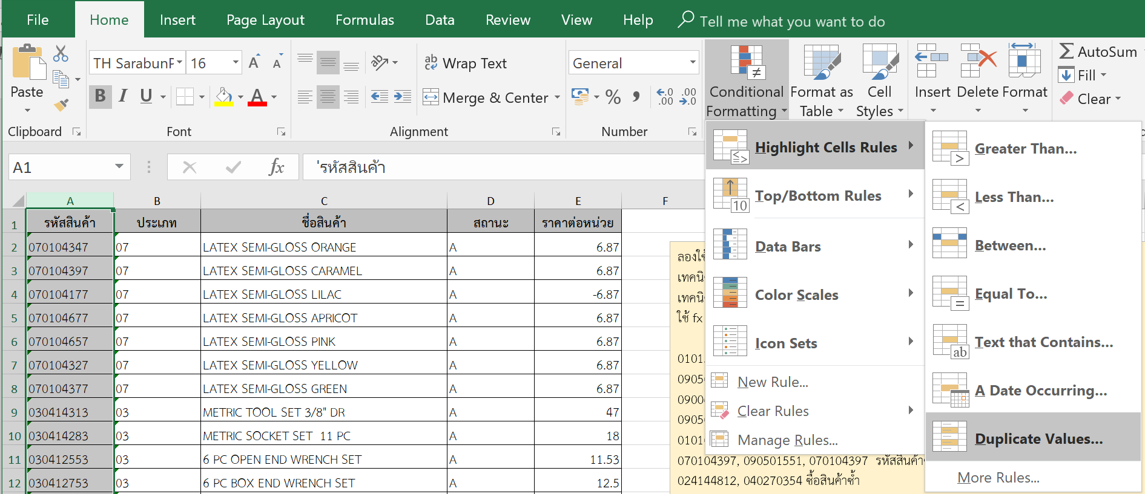Select the Format Painter brush icon

coord(61,105)
